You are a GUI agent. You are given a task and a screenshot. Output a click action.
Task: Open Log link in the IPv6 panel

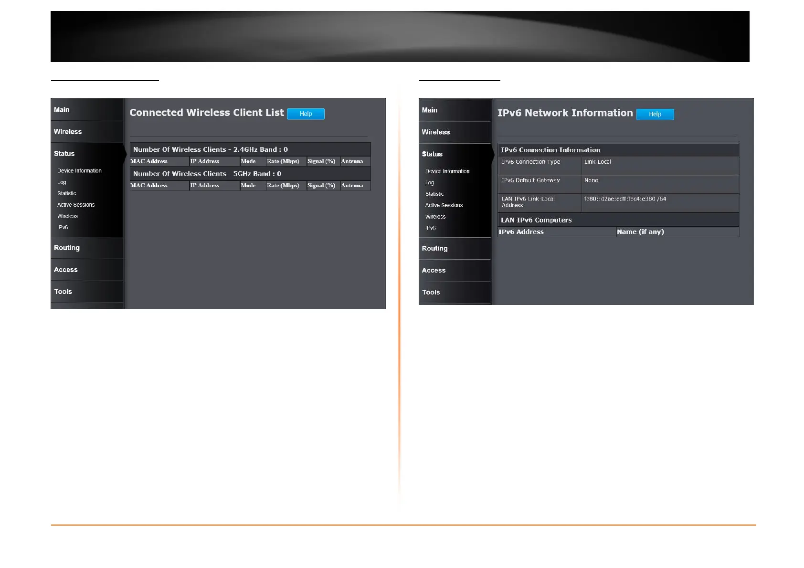(430, 183)
